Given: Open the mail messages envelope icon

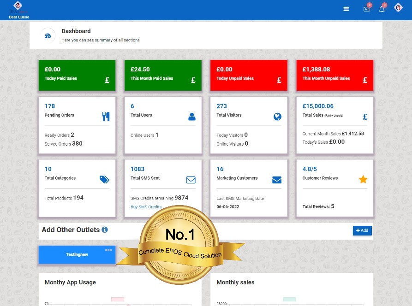Looking at the screenshot, I should pyautogui.click(x=367, y=9).
